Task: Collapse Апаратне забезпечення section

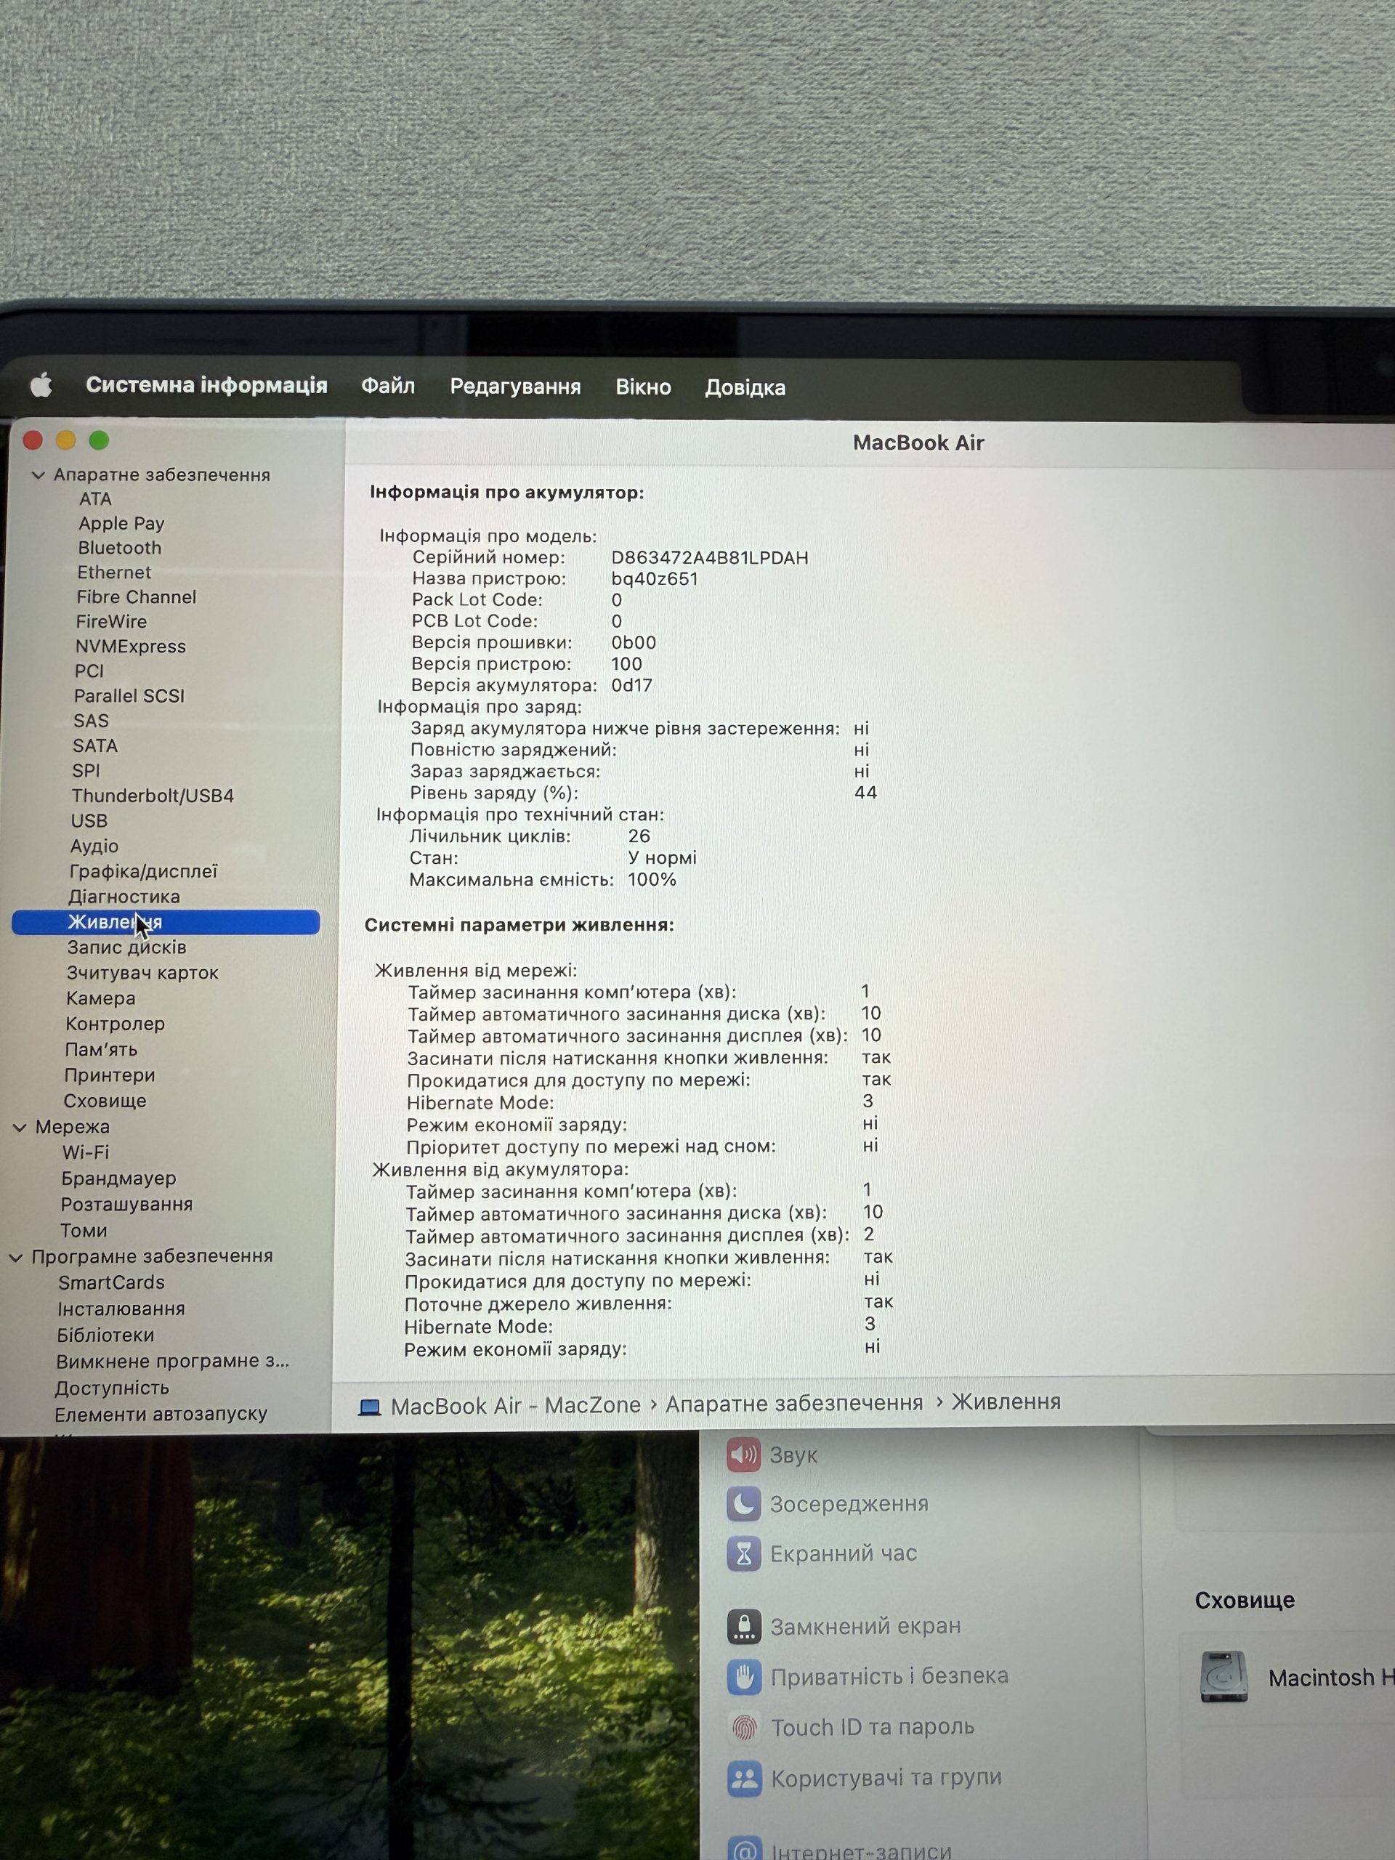Action: (x=38, y=475)
